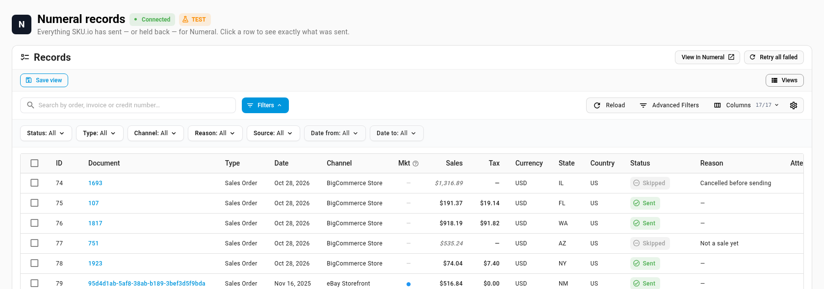
Task: Check the box for record ID 78
Action: pyautogui.click(x=34, y=263)
